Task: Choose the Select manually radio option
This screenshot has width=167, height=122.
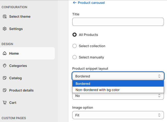Action: pos(75,57)
